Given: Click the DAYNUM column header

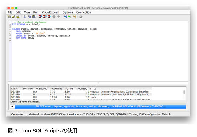Looking at the screenshot, I should pyautogui.click(x=28, y=89).
